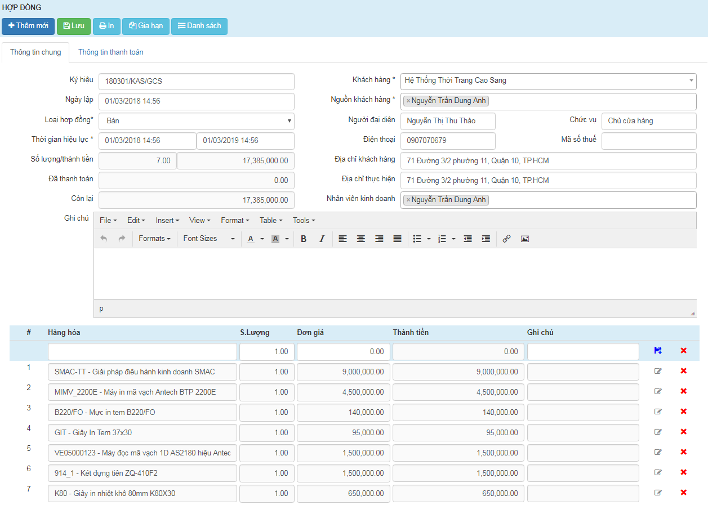The width and height of the screenshot is (708, 514).
Task: Toggle bold formatting in editor
Action: (304, 239)
